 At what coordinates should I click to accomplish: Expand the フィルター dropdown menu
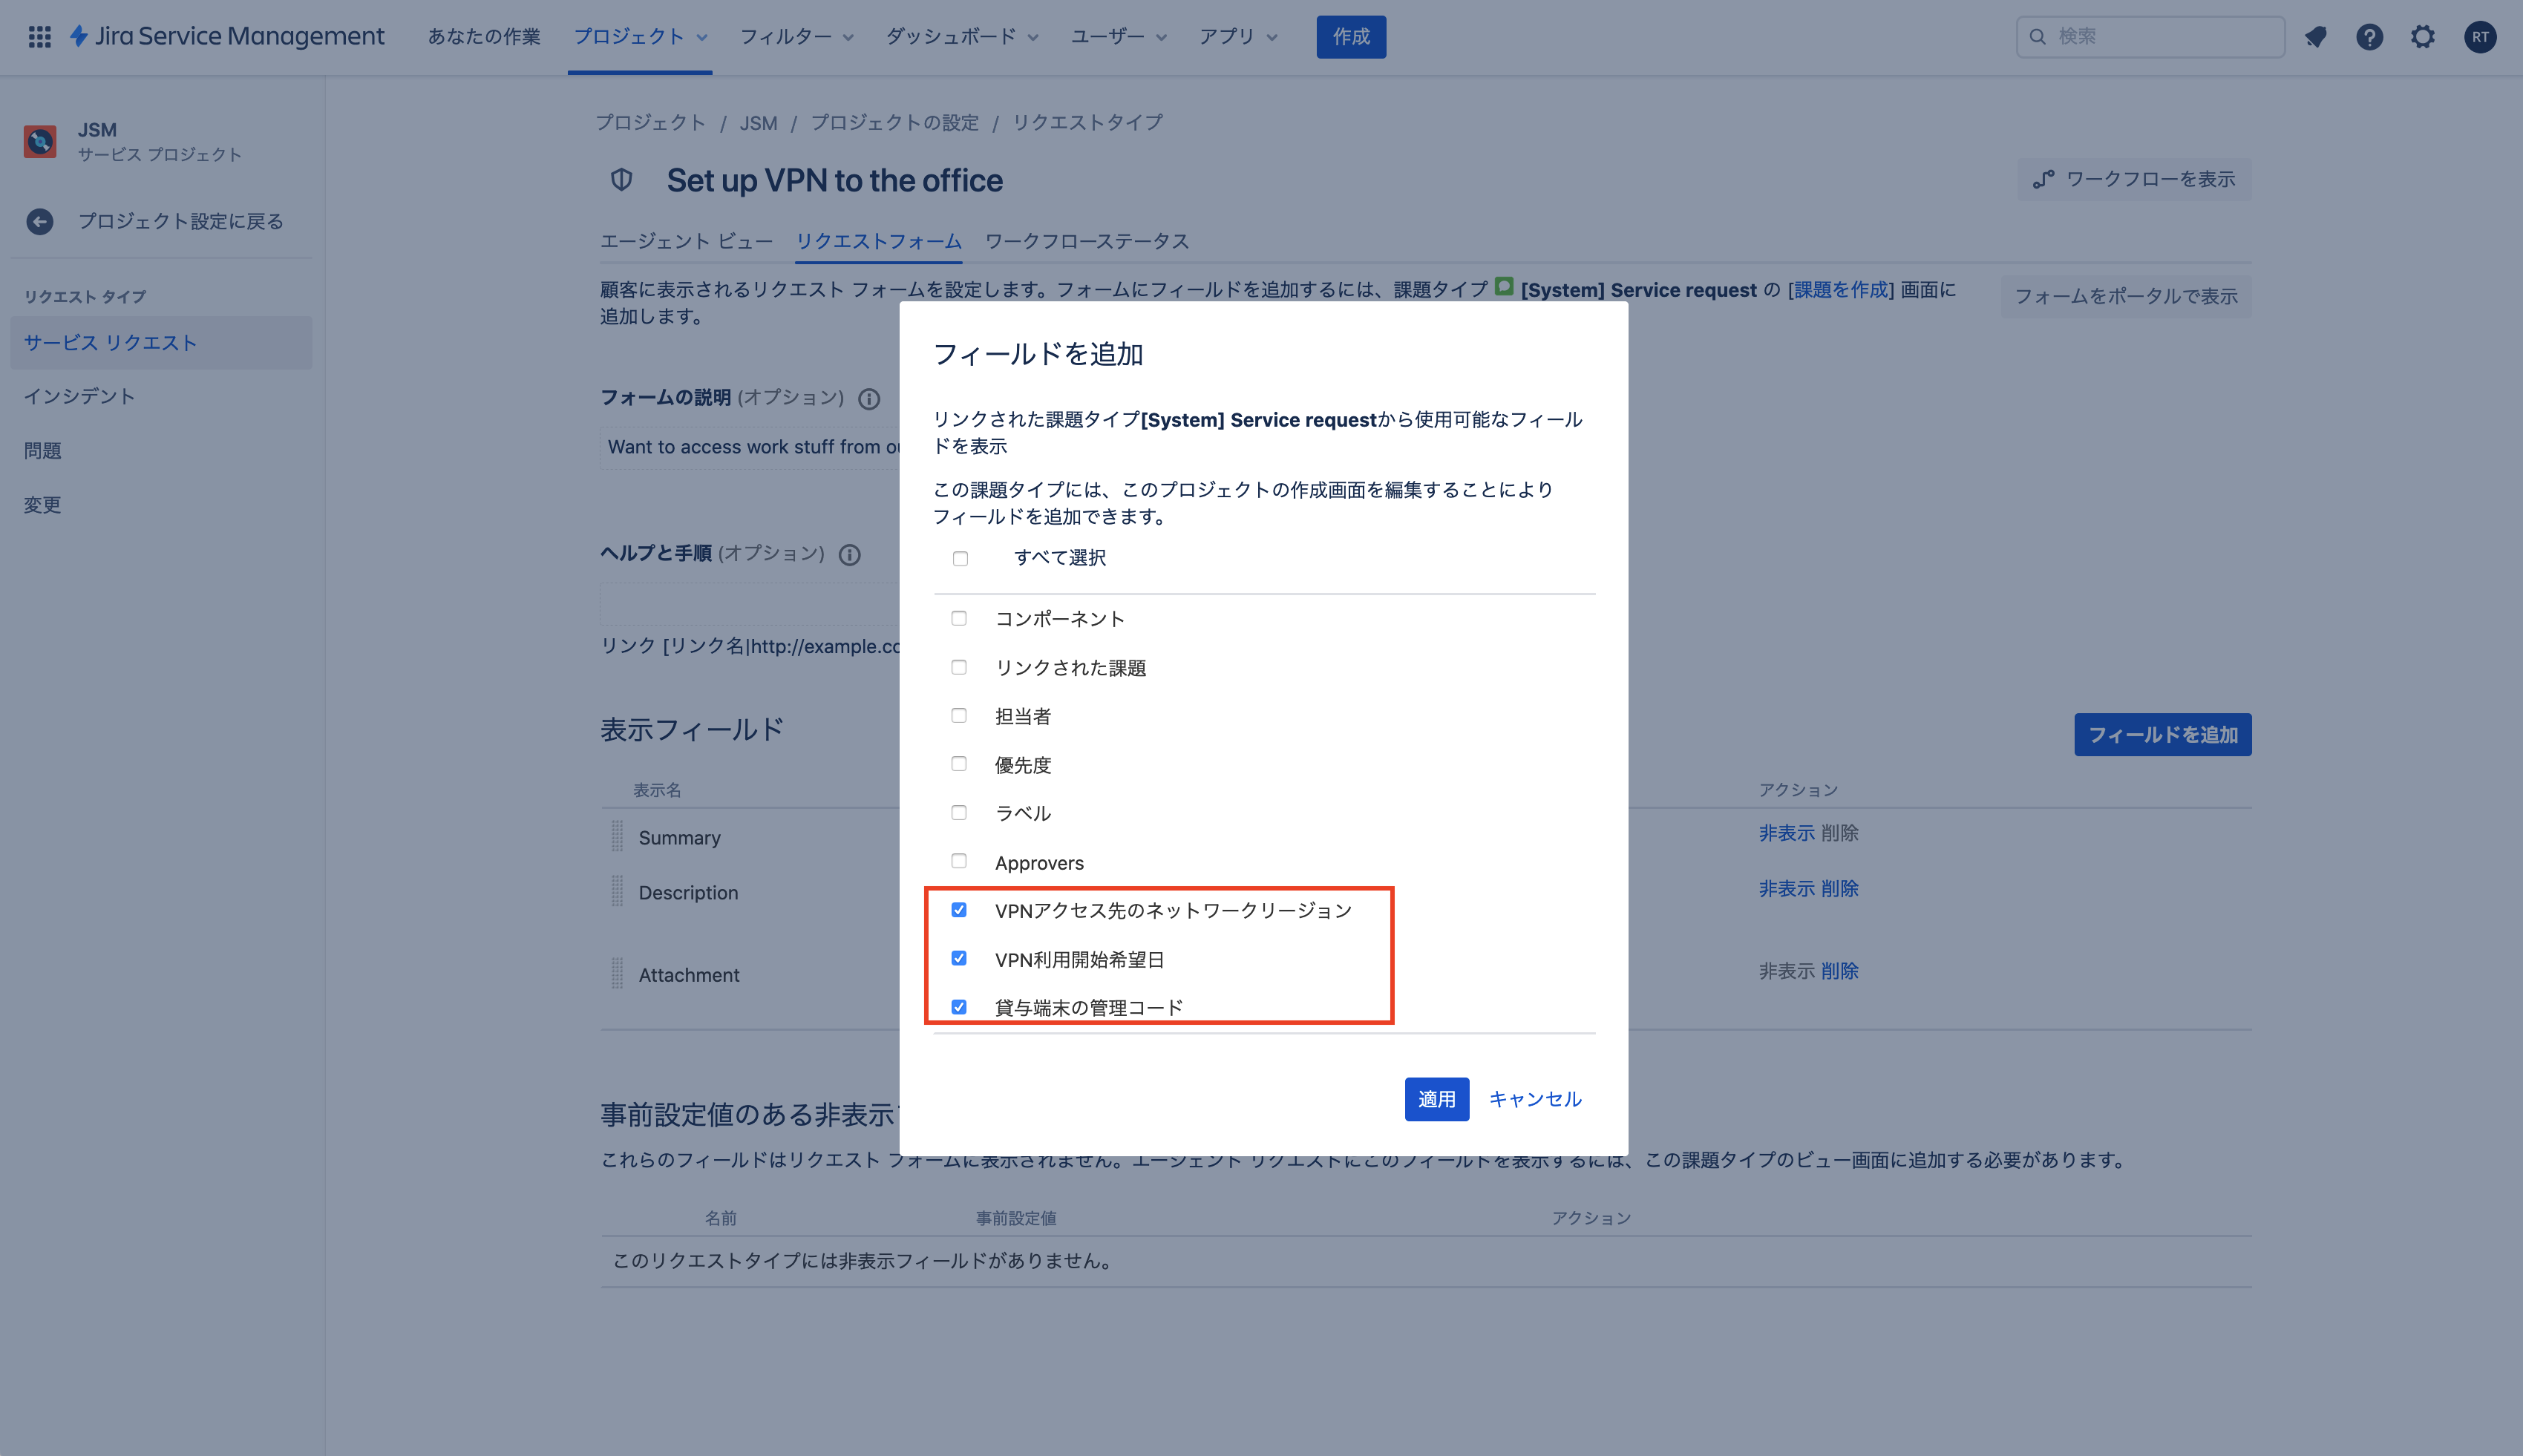(796, 37)
